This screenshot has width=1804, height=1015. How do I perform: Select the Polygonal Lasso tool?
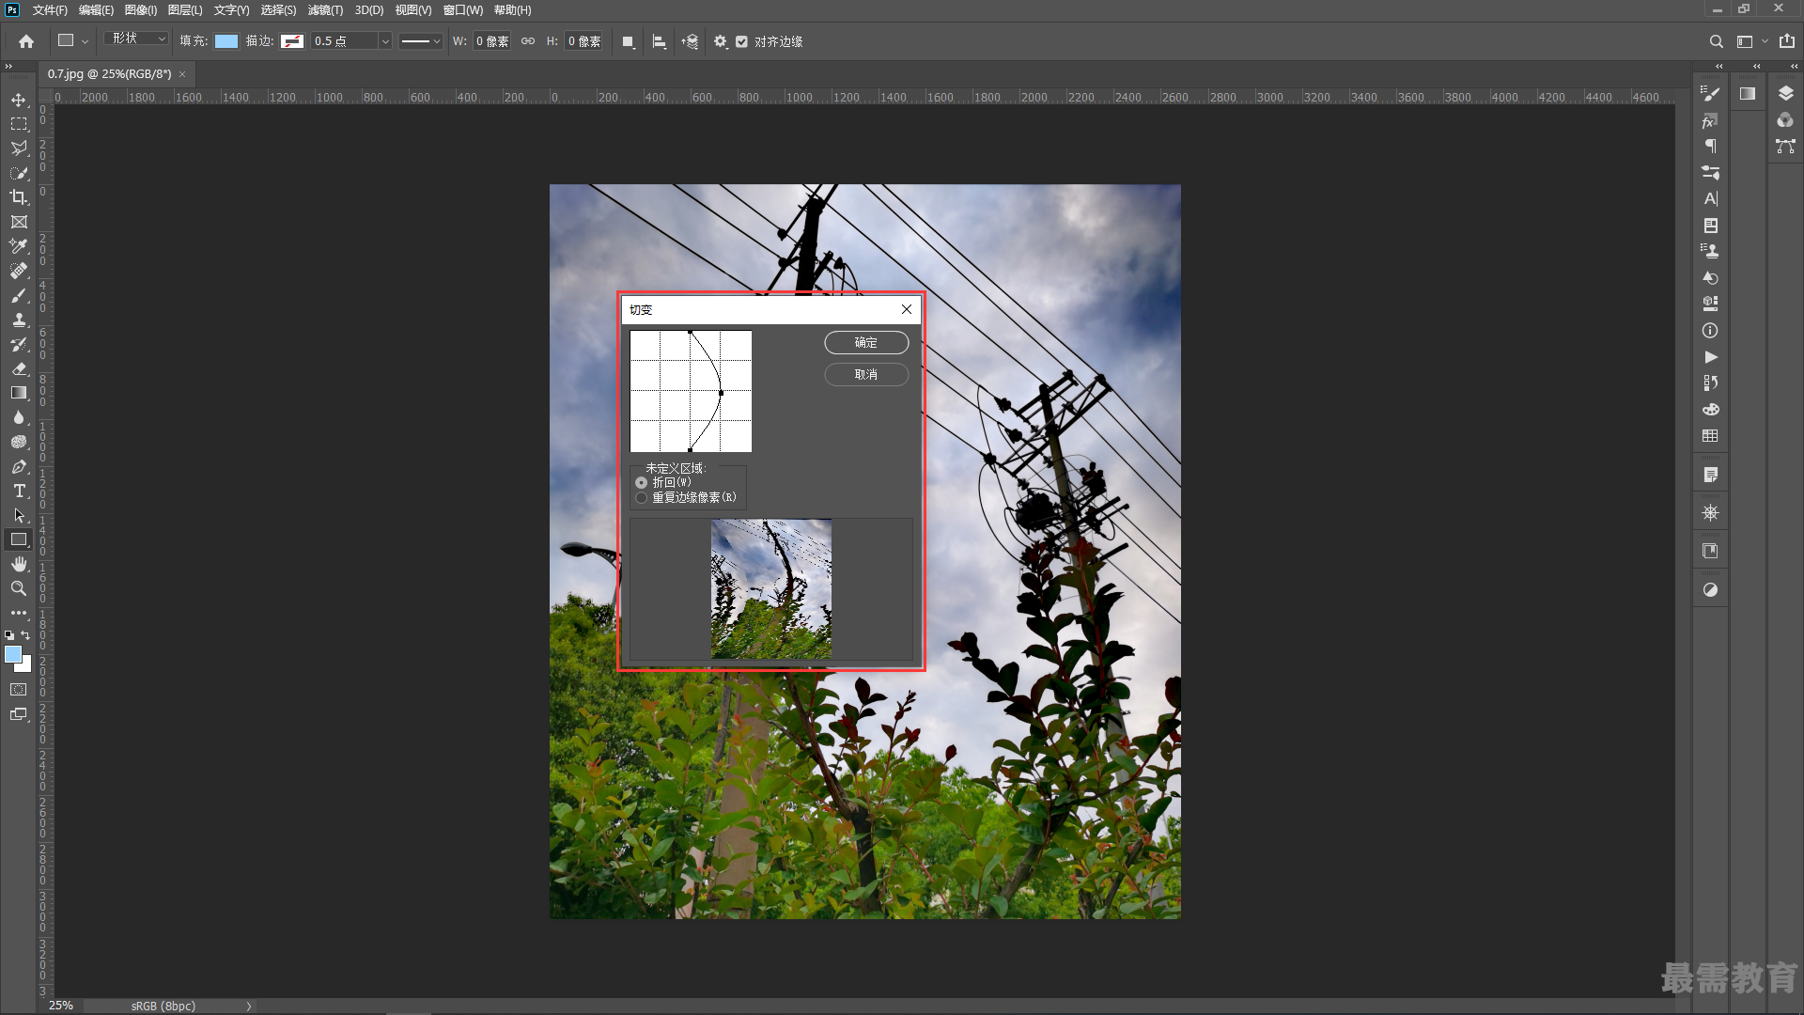pyautogui.click(x=19, y=148)
